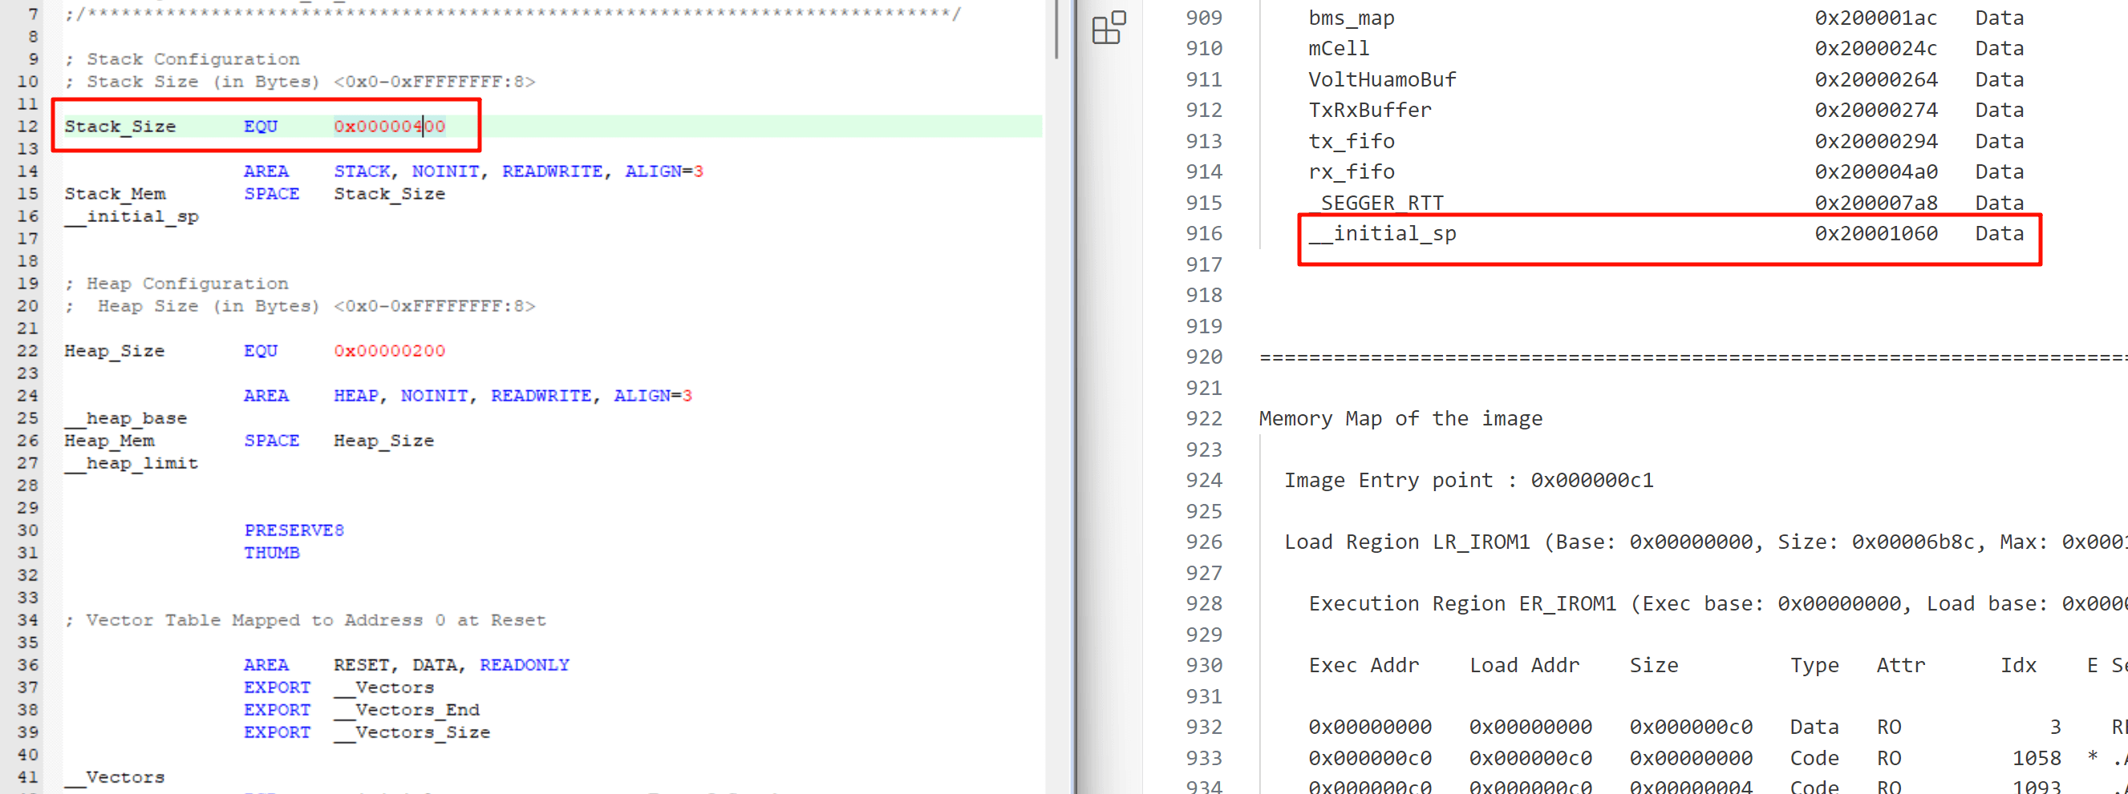
Task: Click the 'Memory Map of the image' heading
Action: [x=1400, y=418]
